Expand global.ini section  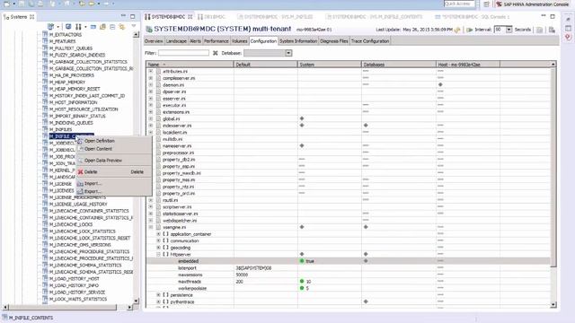(151, 118)
